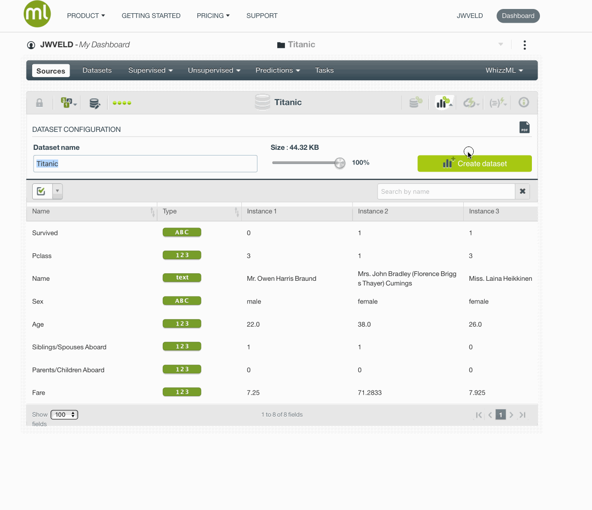Export the configuration as PDF
The width and height of the screenshot is (592, 510).
524,127
